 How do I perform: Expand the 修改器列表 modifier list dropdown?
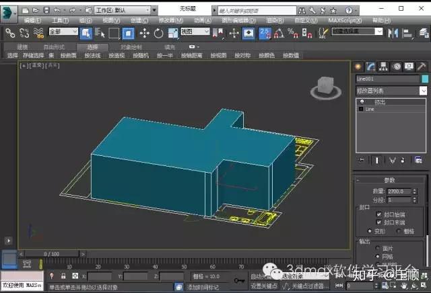(x=424, y=91)
